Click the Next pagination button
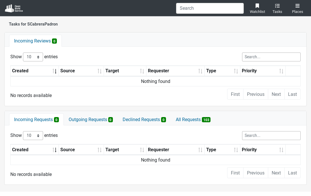The height and width of the screenshot is (196, 311). pos(276,94)
